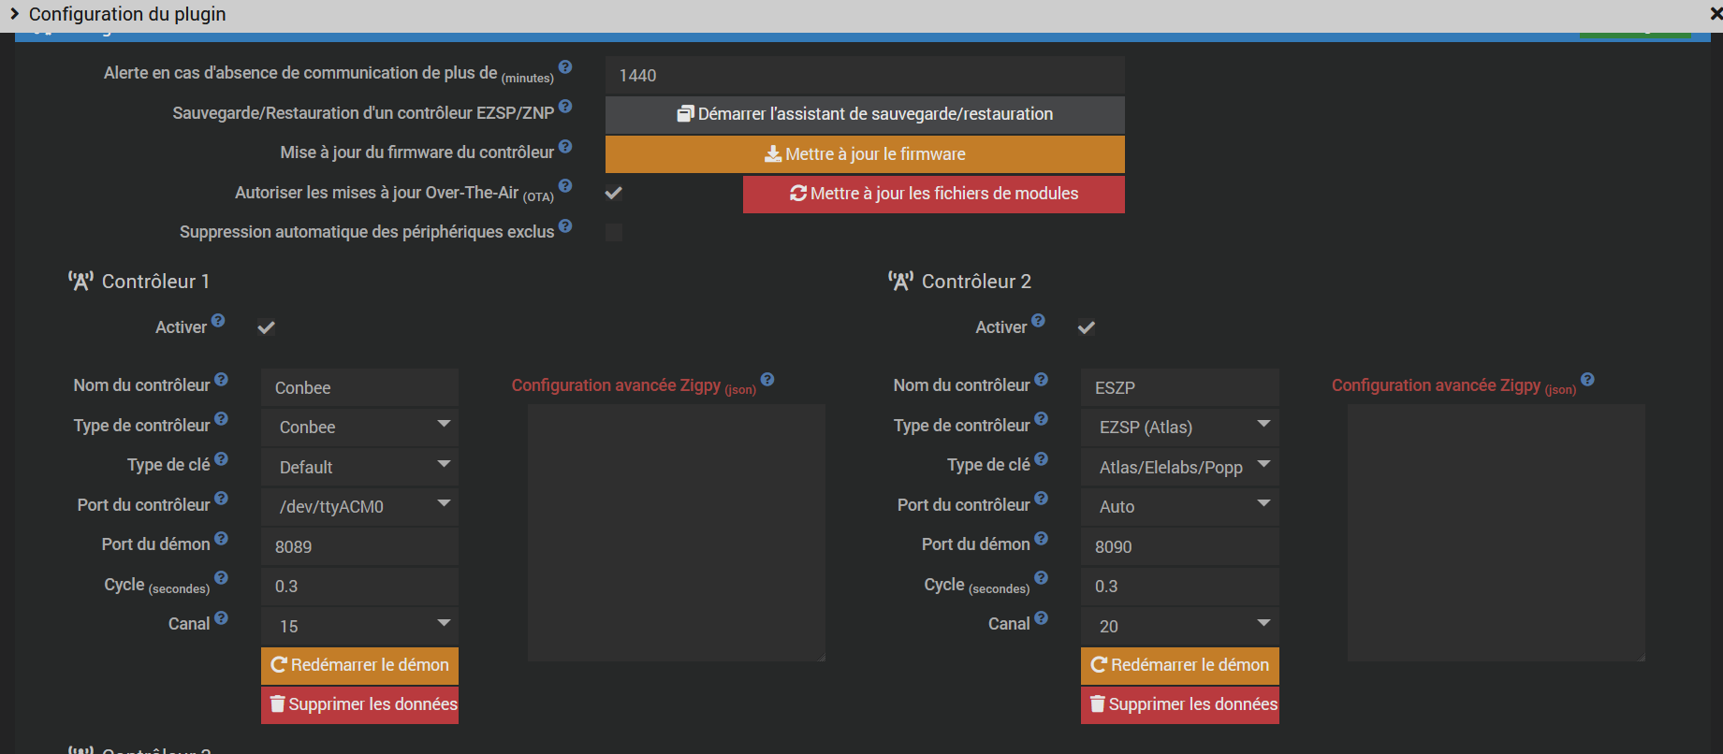Viewport: 1723px width, 754px height.
Task: Open Contrôleur 2 Type de clé dropdown
Action: tap(1179, 467)
